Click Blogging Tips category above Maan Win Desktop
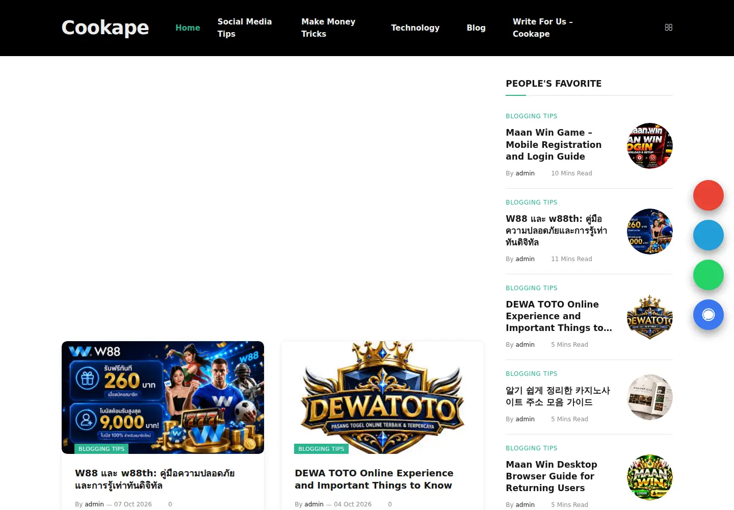The image size is (734, 510). click(x=531, y=448)
